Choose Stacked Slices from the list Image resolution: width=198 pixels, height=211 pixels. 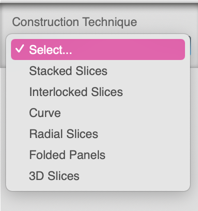pyautogui.click(x=98, y=70)
